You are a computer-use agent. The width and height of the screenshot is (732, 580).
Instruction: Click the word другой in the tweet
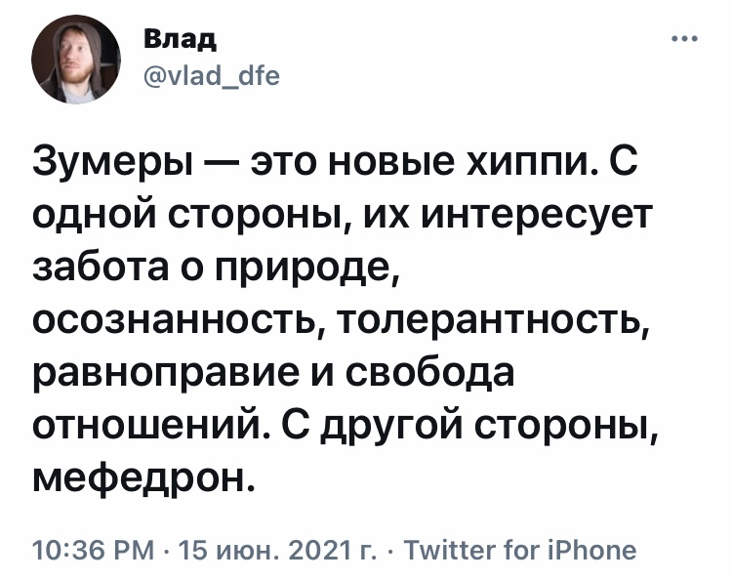pos(377,425)
